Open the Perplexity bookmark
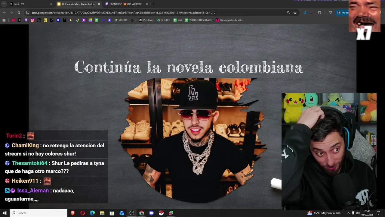 (x=146, y=20)
